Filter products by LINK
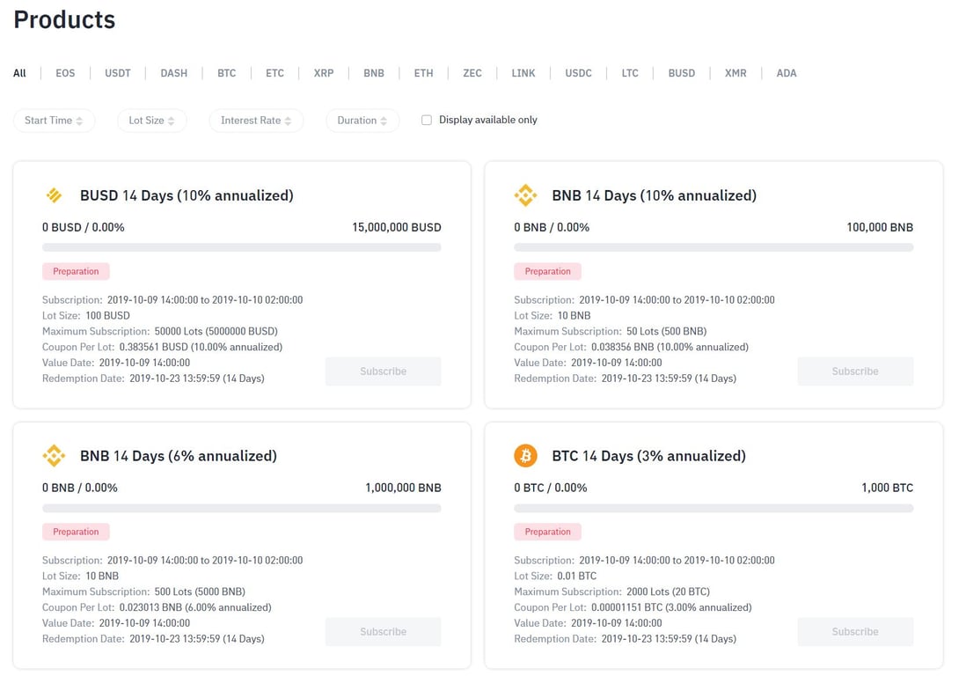The width and height of the screenshot is (966, 676). [523, 73]
